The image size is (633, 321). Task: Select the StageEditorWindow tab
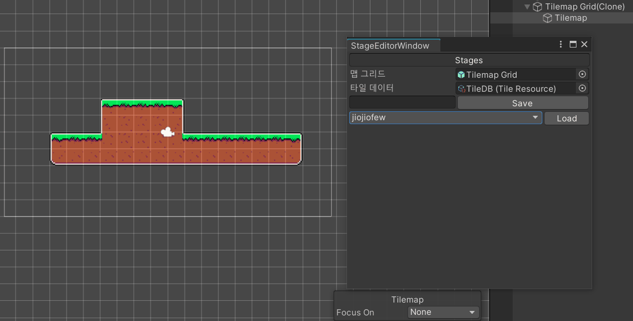[x=393, y=45]
